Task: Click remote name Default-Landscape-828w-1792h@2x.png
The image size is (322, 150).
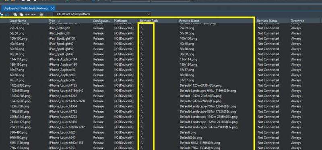Action: pyautogui.click(x=208, y=111)
